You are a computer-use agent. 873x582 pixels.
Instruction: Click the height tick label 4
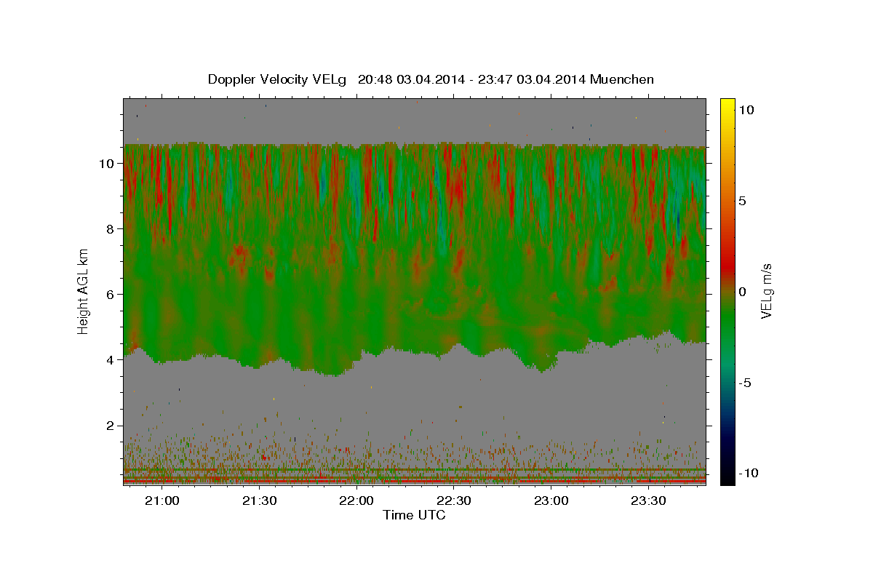point(110,360)
